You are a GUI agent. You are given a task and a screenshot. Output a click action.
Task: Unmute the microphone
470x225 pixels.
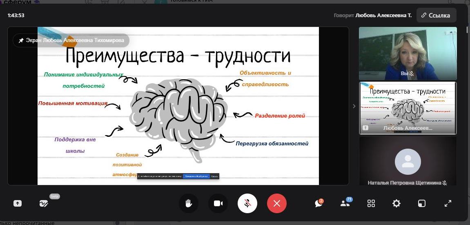[247, 203]
